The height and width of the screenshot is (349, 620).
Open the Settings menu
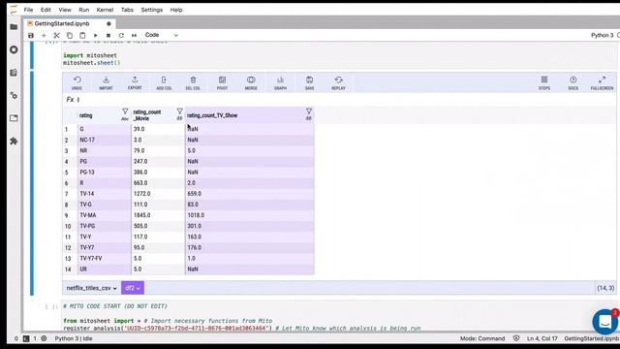(x=152, y=10)
